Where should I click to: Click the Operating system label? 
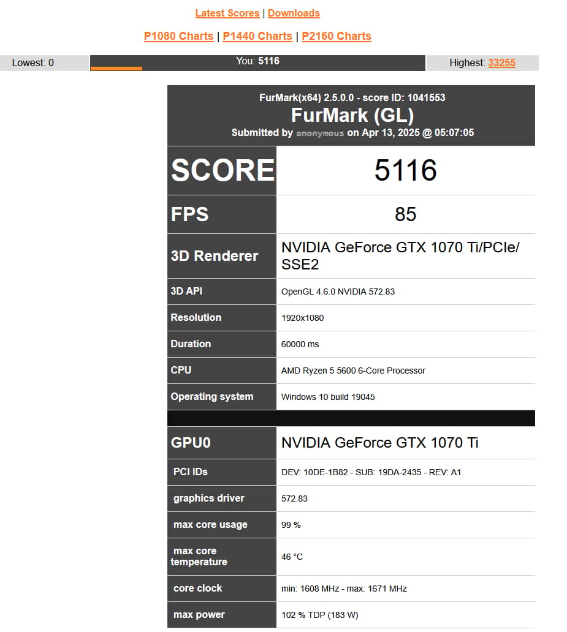(212, 397)
